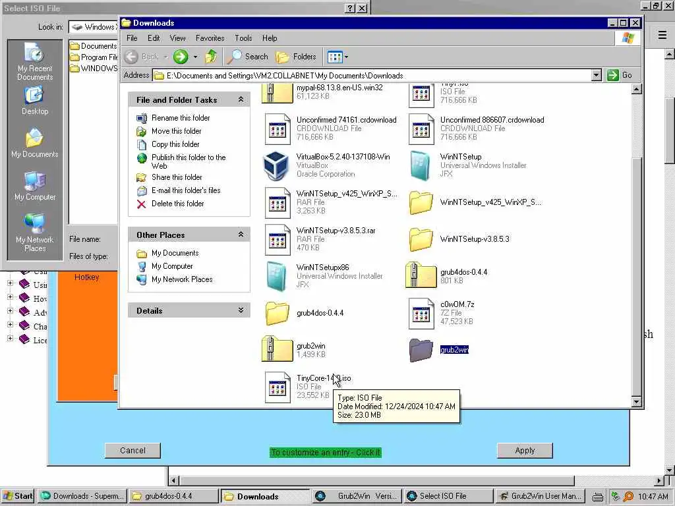Viewport: 675px width, 506px height.
Task: Open the Help menu
Action: click(x=270, y=38)
